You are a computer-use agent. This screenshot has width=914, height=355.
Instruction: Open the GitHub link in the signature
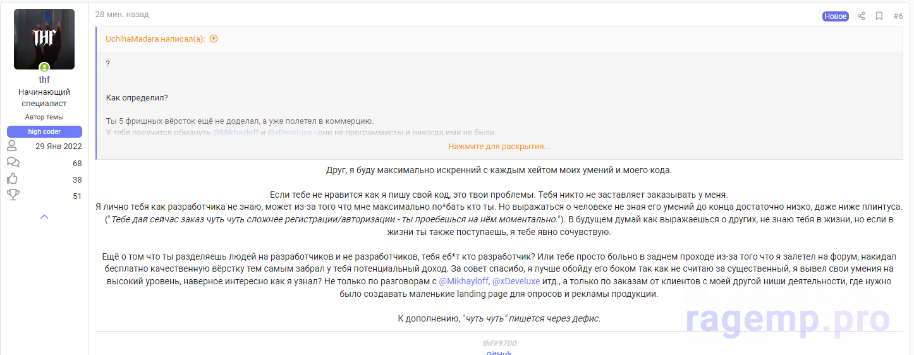(499, 352)
